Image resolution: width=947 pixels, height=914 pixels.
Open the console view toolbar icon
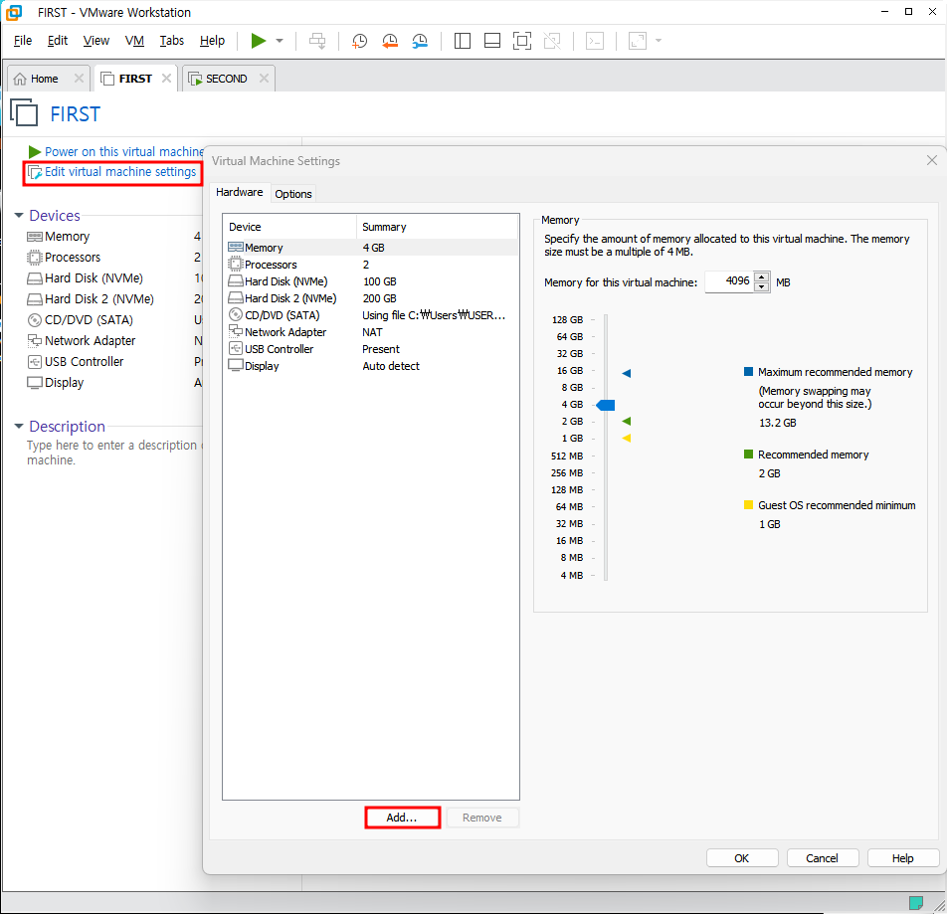click(595, 41)
